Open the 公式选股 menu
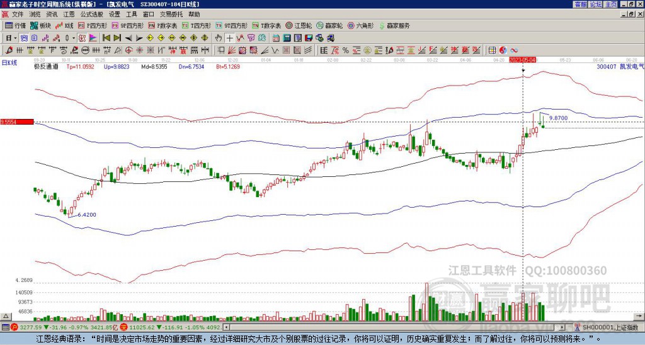This screenshot has height=345, width=645. coord(91,14)
